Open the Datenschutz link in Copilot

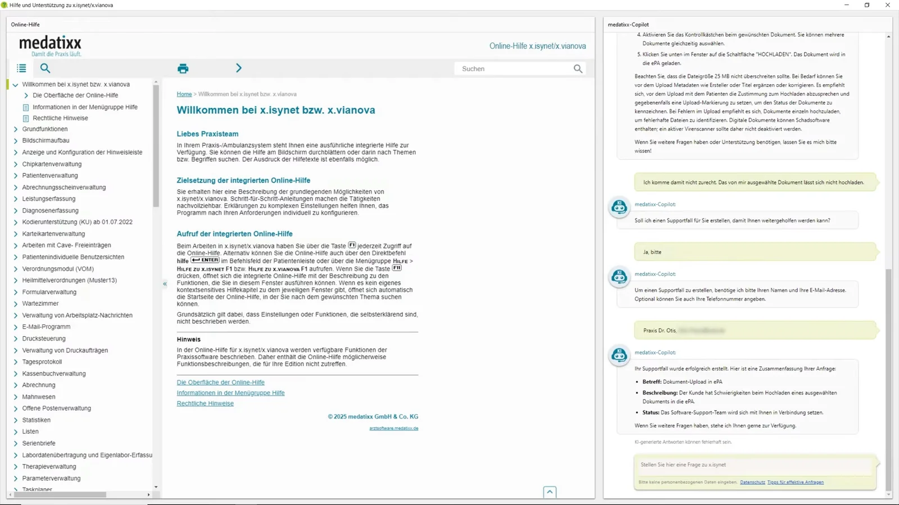point(752,482)
